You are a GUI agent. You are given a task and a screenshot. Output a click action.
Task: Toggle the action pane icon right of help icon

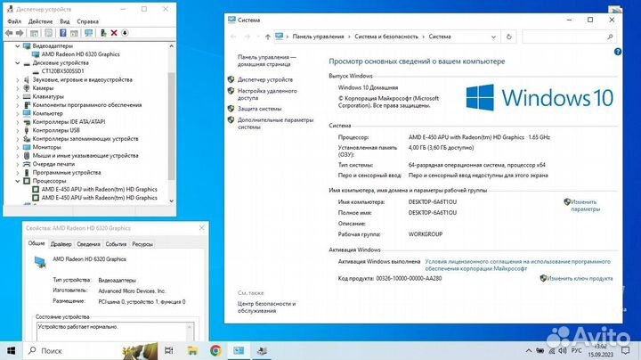point(74,33)
